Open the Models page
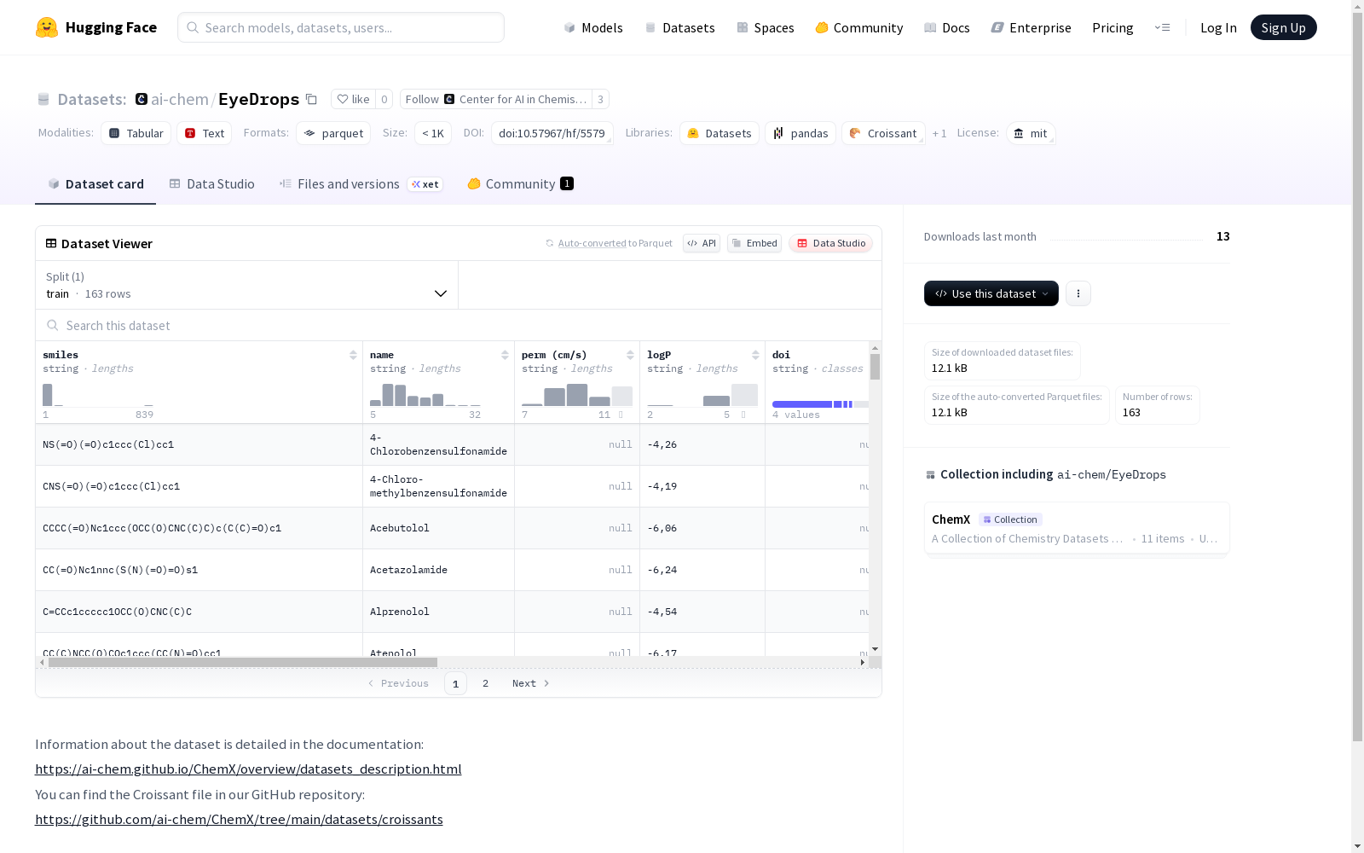This screenshot has width=1364, height=853. pyautogui.click(x=593, y=27)
